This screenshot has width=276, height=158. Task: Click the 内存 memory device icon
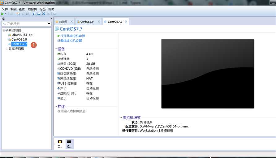(x=58, y=54)
